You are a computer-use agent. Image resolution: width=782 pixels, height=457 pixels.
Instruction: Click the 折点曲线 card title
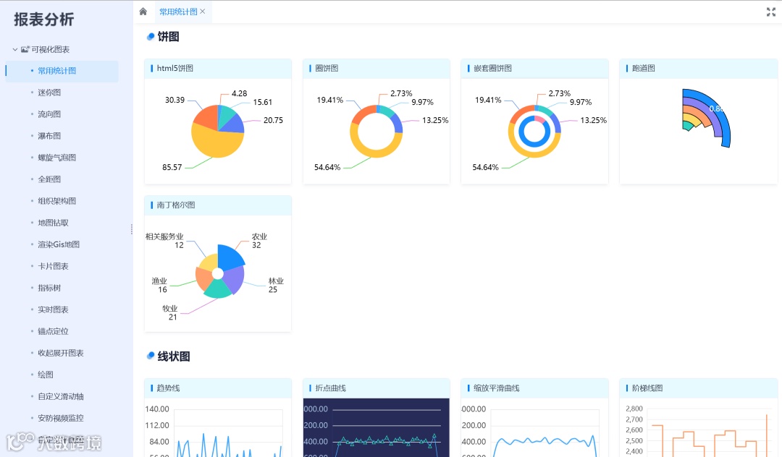[331, 388]
